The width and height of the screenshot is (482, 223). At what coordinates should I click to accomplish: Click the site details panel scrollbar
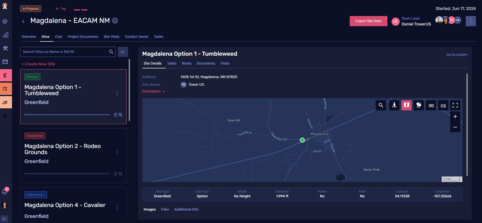click(467, 125)
